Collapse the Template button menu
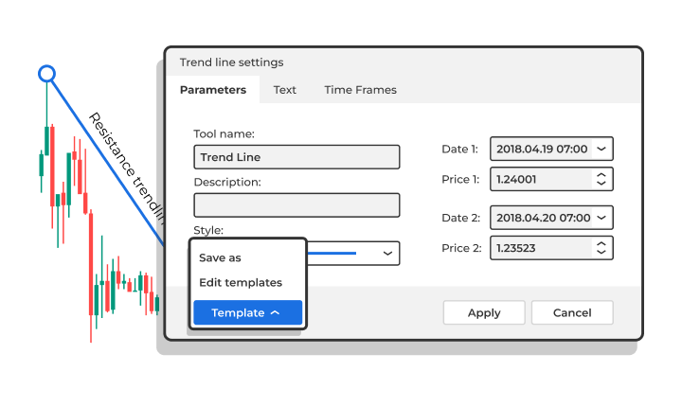682x407 pixels. pyautogui.click(x=247, y=312)
